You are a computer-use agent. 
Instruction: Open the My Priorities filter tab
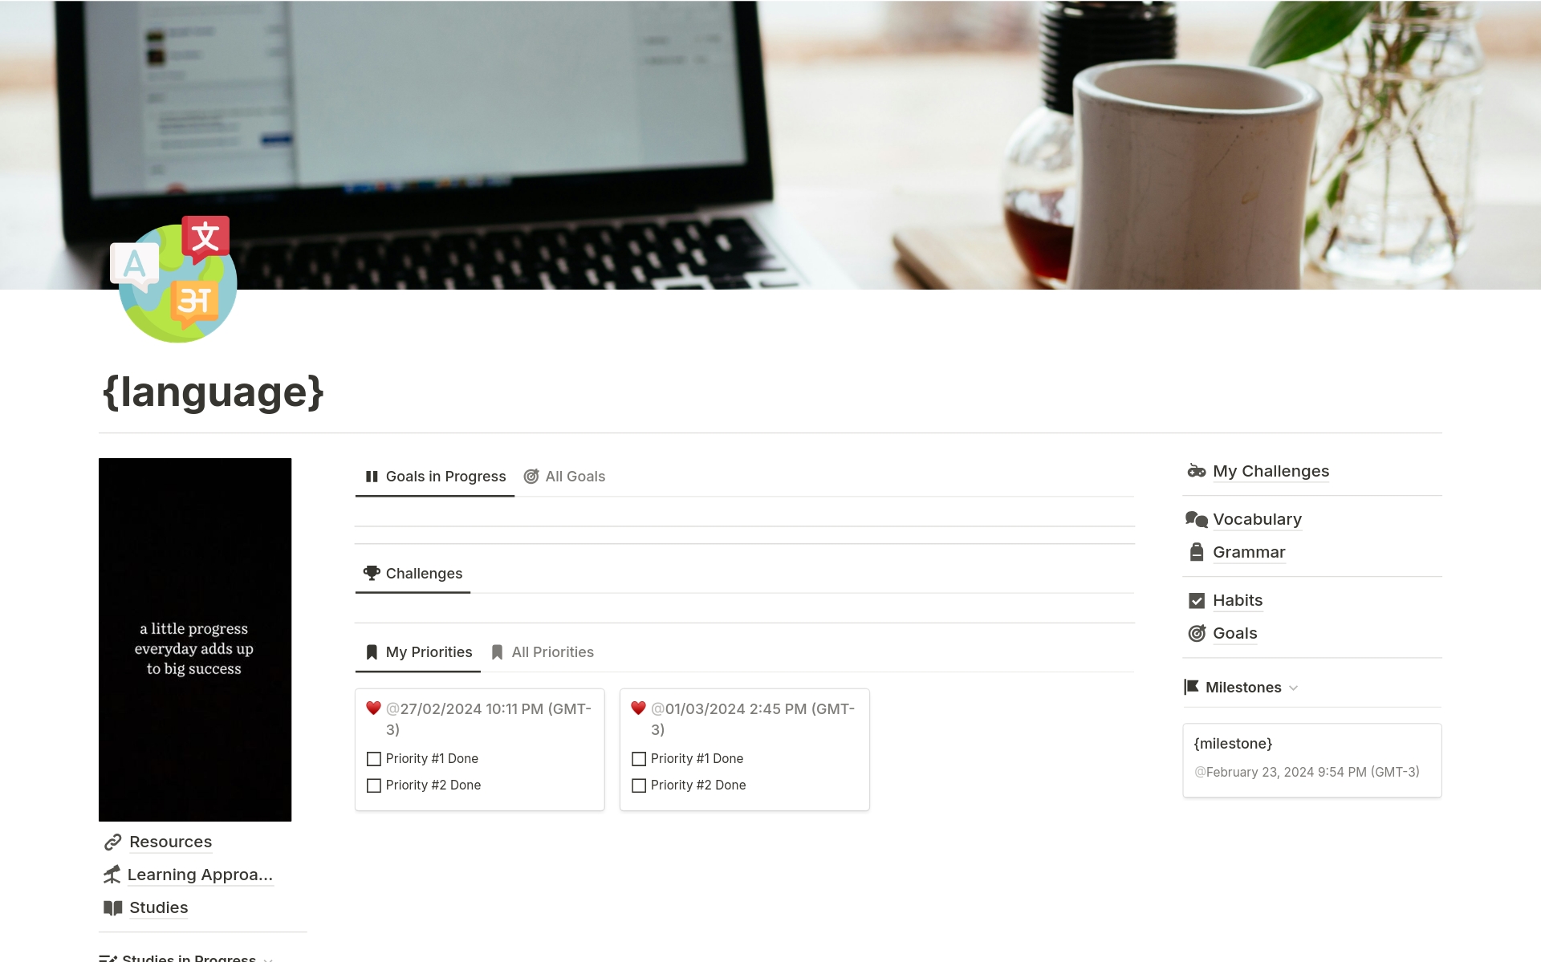tap(421, 651)
